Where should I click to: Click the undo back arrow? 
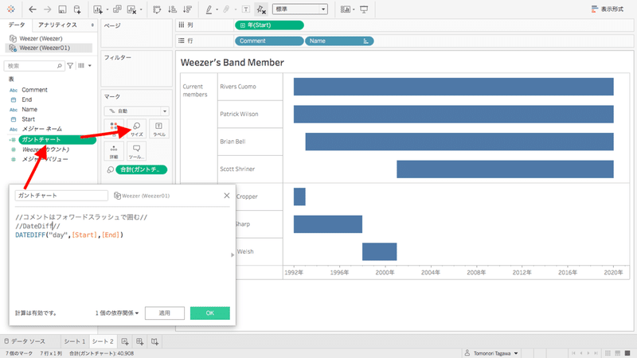click(33, 9)
